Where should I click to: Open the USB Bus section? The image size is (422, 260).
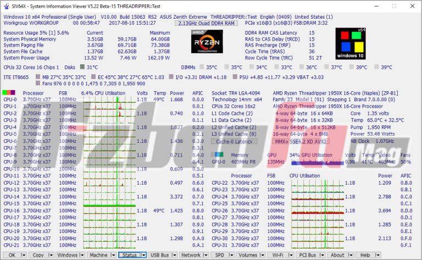(x=160, y=255)
